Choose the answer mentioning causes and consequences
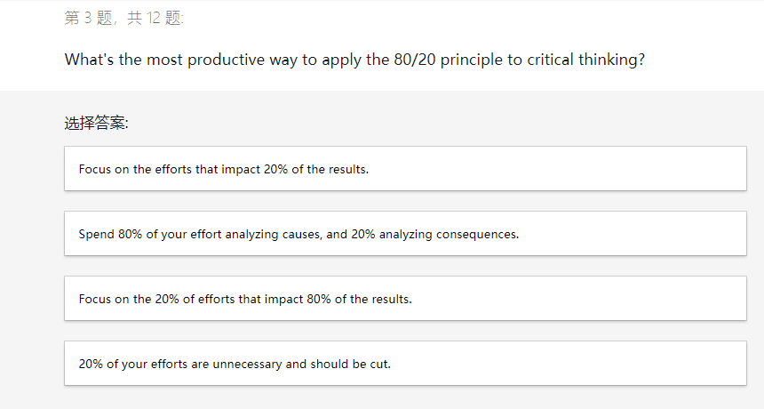 coord(298,235)
